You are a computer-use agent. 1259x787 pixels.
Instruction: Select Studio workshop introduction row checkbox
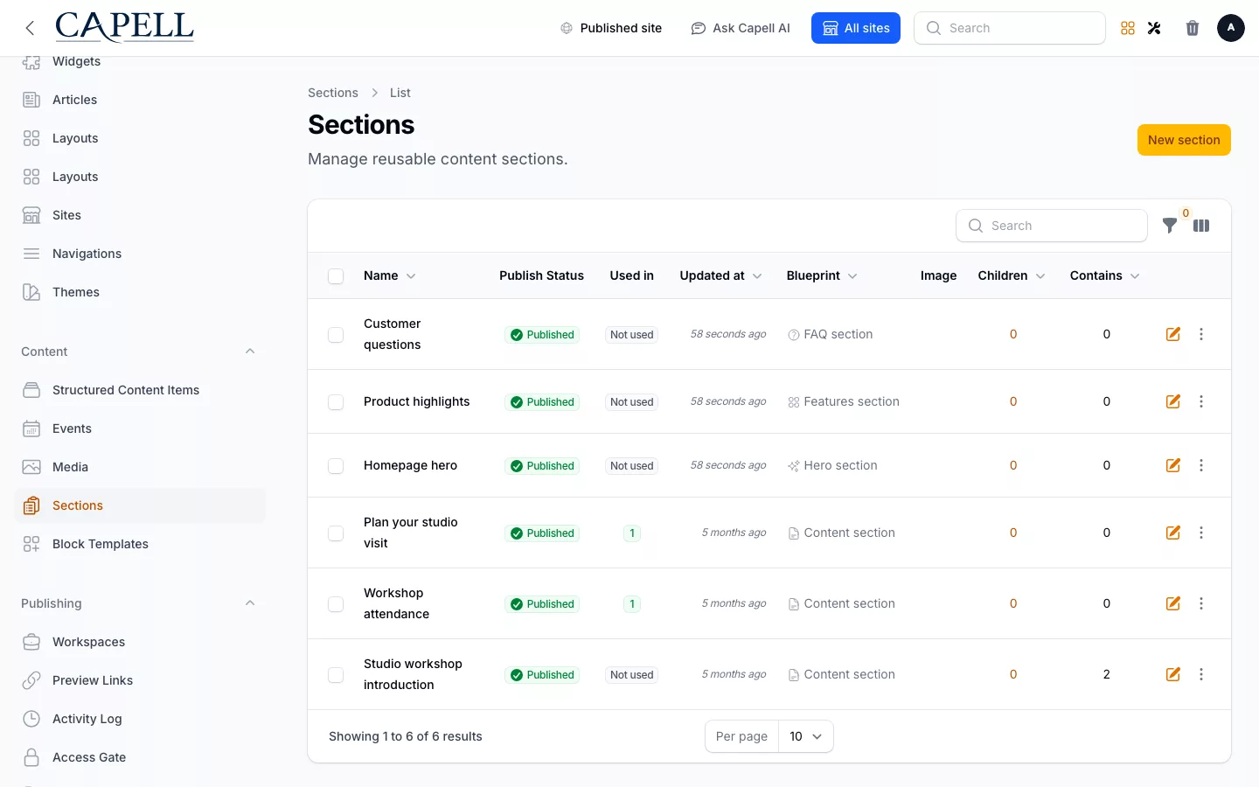pyautogui.click(x=336, y=675)
